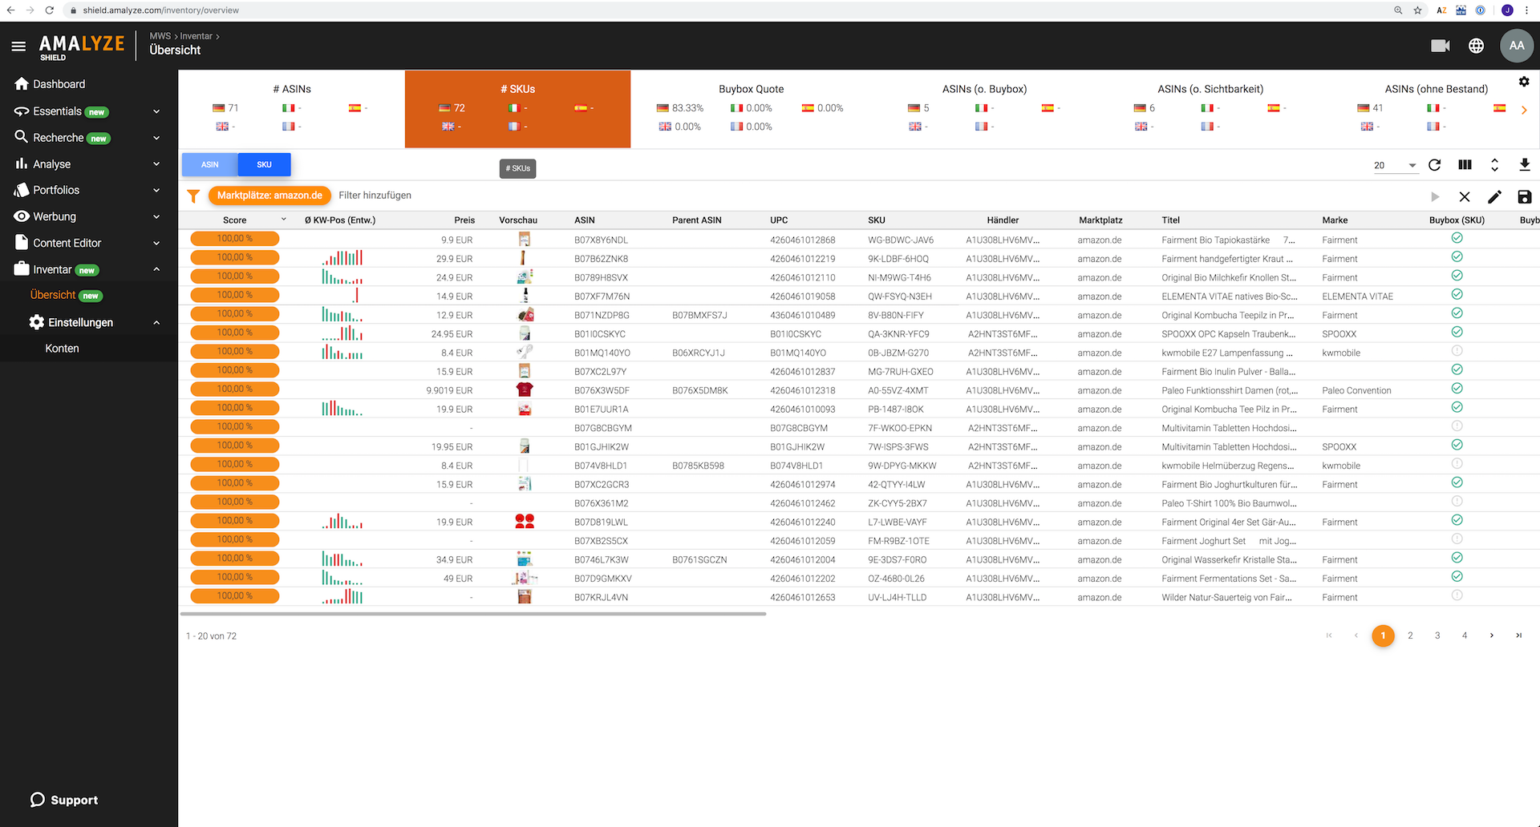Expand the Werbung sidebar section
The width and height of the screenshot is (1540, 827).
[156, 216]
